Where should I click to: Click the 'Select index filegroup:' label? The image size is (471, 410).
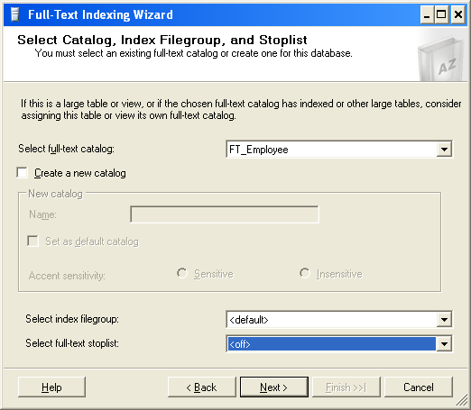tap(72, 319)
